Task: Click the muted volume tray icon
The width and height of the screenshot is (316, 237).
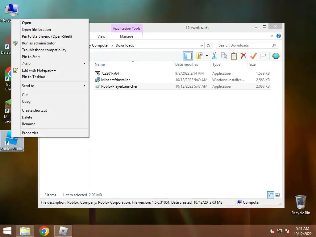Action: coord(272,231)
